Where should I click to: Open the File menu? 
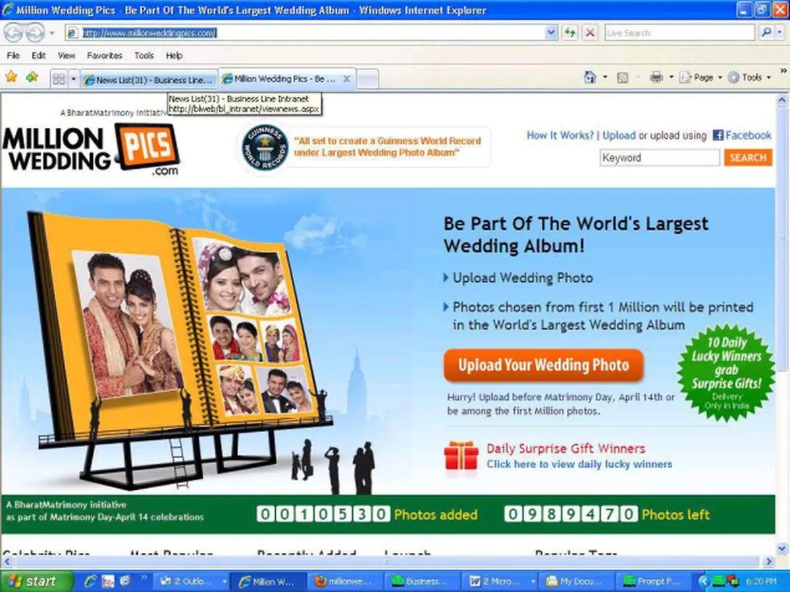click(13, 56)
